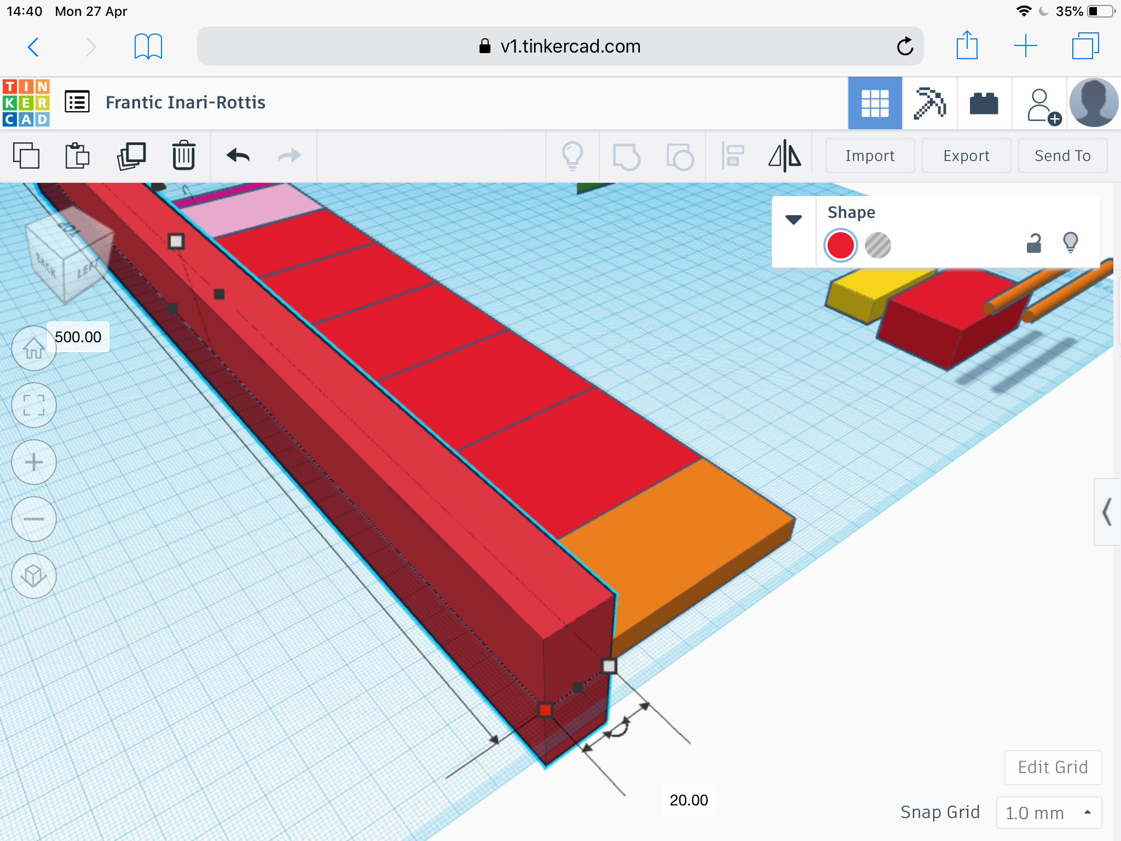Zoom in on the workplane
The height and width of the screenshot is (841, 1121).
point(34,462)
